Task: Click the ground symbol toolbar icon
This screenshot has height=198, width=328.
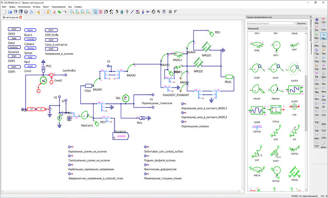Action: [x=143, y=12]
